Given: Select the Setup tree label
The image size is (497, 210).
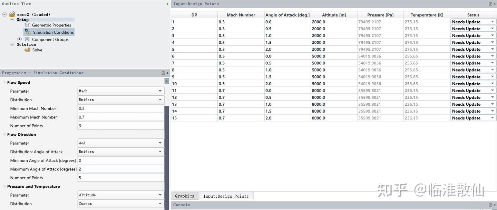Looking at the screenshot, I should click(23, 20).
